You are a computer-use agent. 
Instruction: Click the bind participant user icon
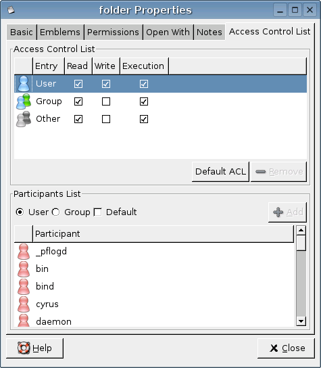tap(24, 287)
